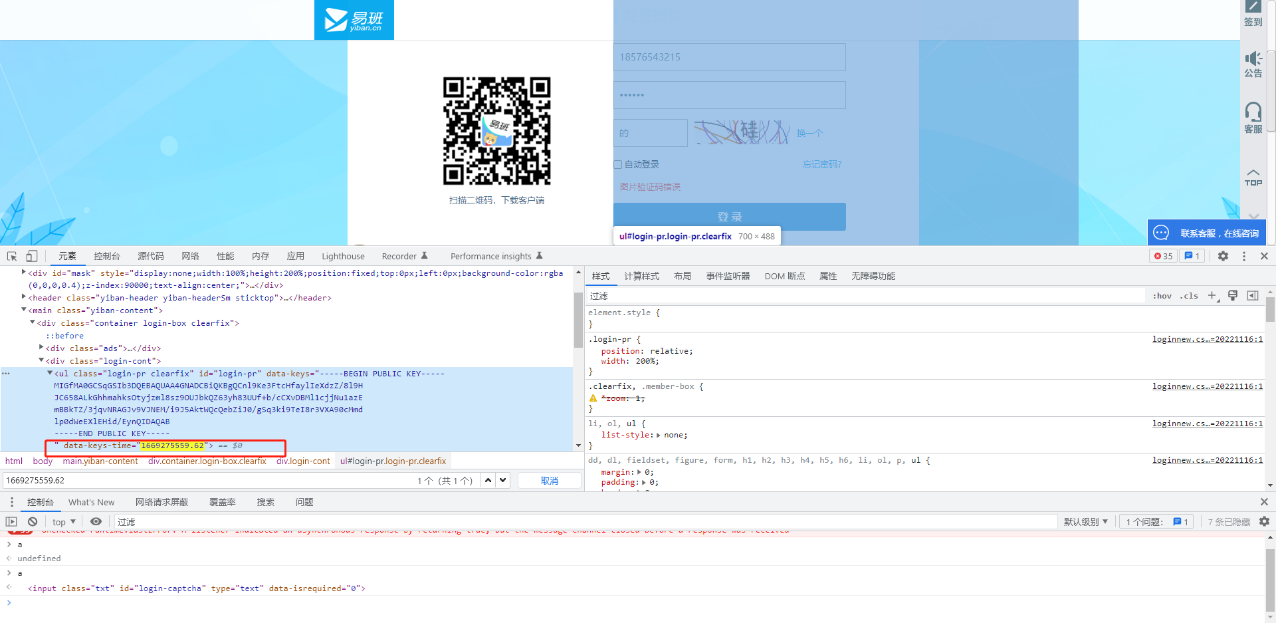Click the 1 个问题 issues counter in console
The height and width of the screenshot is (623, 1276).
[1157, 522]
